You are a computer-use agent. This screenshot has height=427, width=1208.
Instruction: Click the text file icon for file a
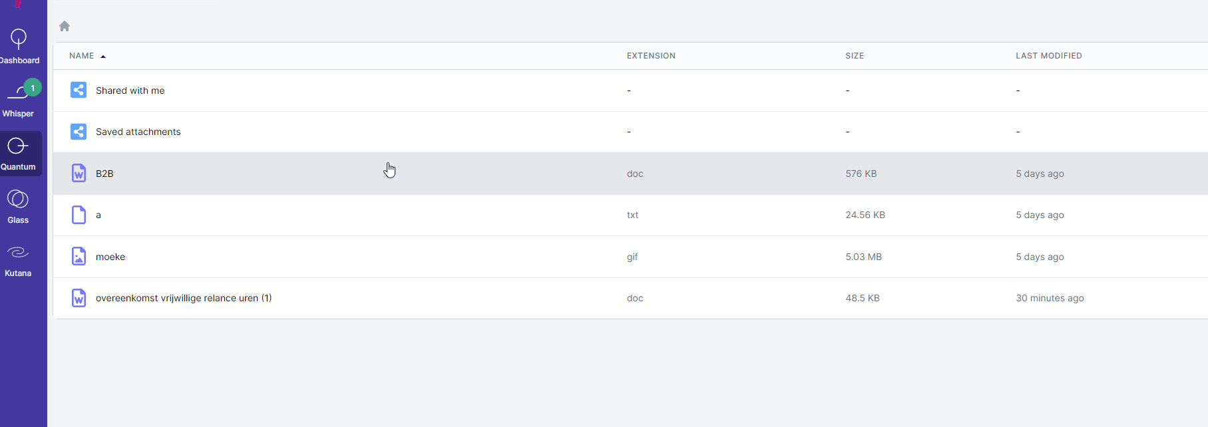pos(79,215)
